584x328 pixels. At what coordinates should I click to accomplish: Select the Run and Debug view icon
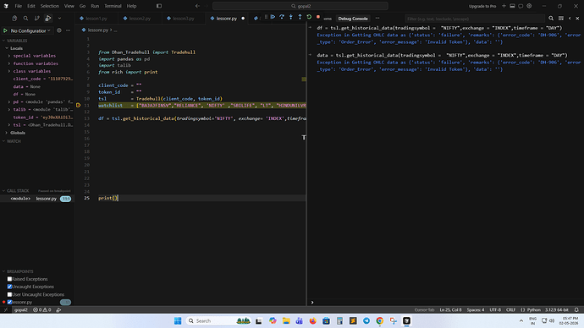click(x=48, y=19)
